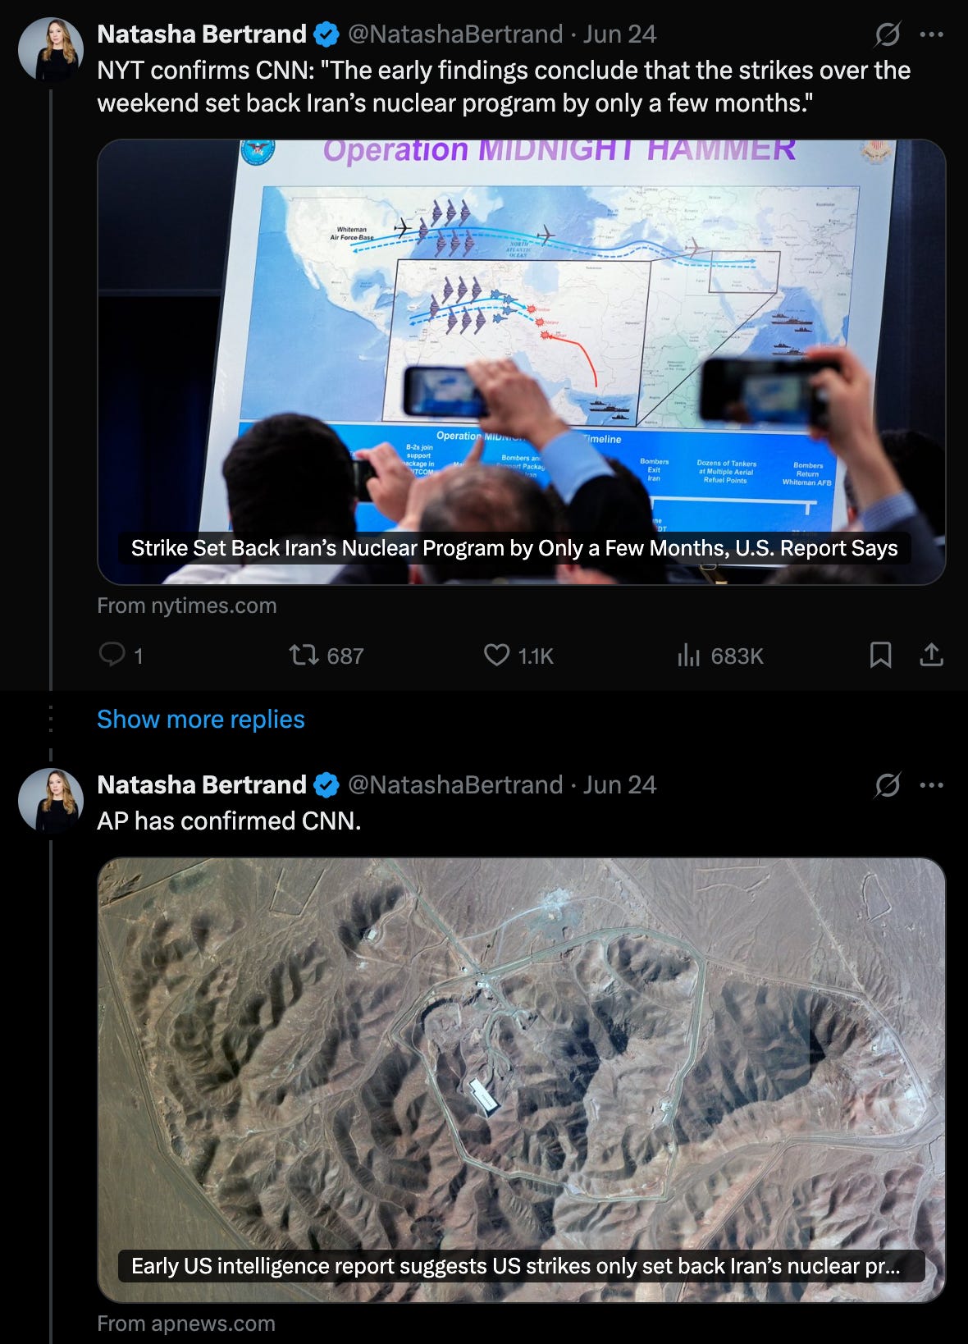
Task: Click Grok icon on first tweet
Action: [888, 34]
